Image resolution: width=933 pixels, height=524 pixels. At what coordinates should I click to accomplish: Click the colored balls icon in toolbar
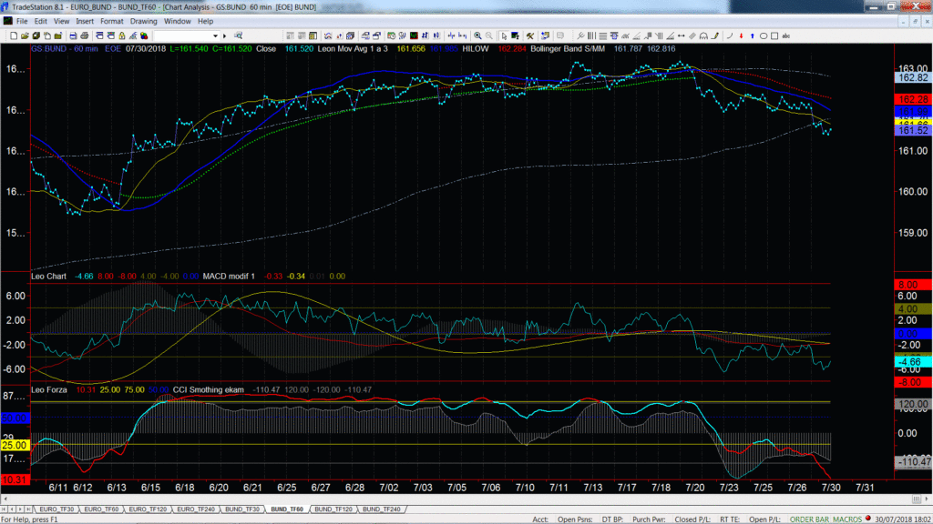(144, 35)
